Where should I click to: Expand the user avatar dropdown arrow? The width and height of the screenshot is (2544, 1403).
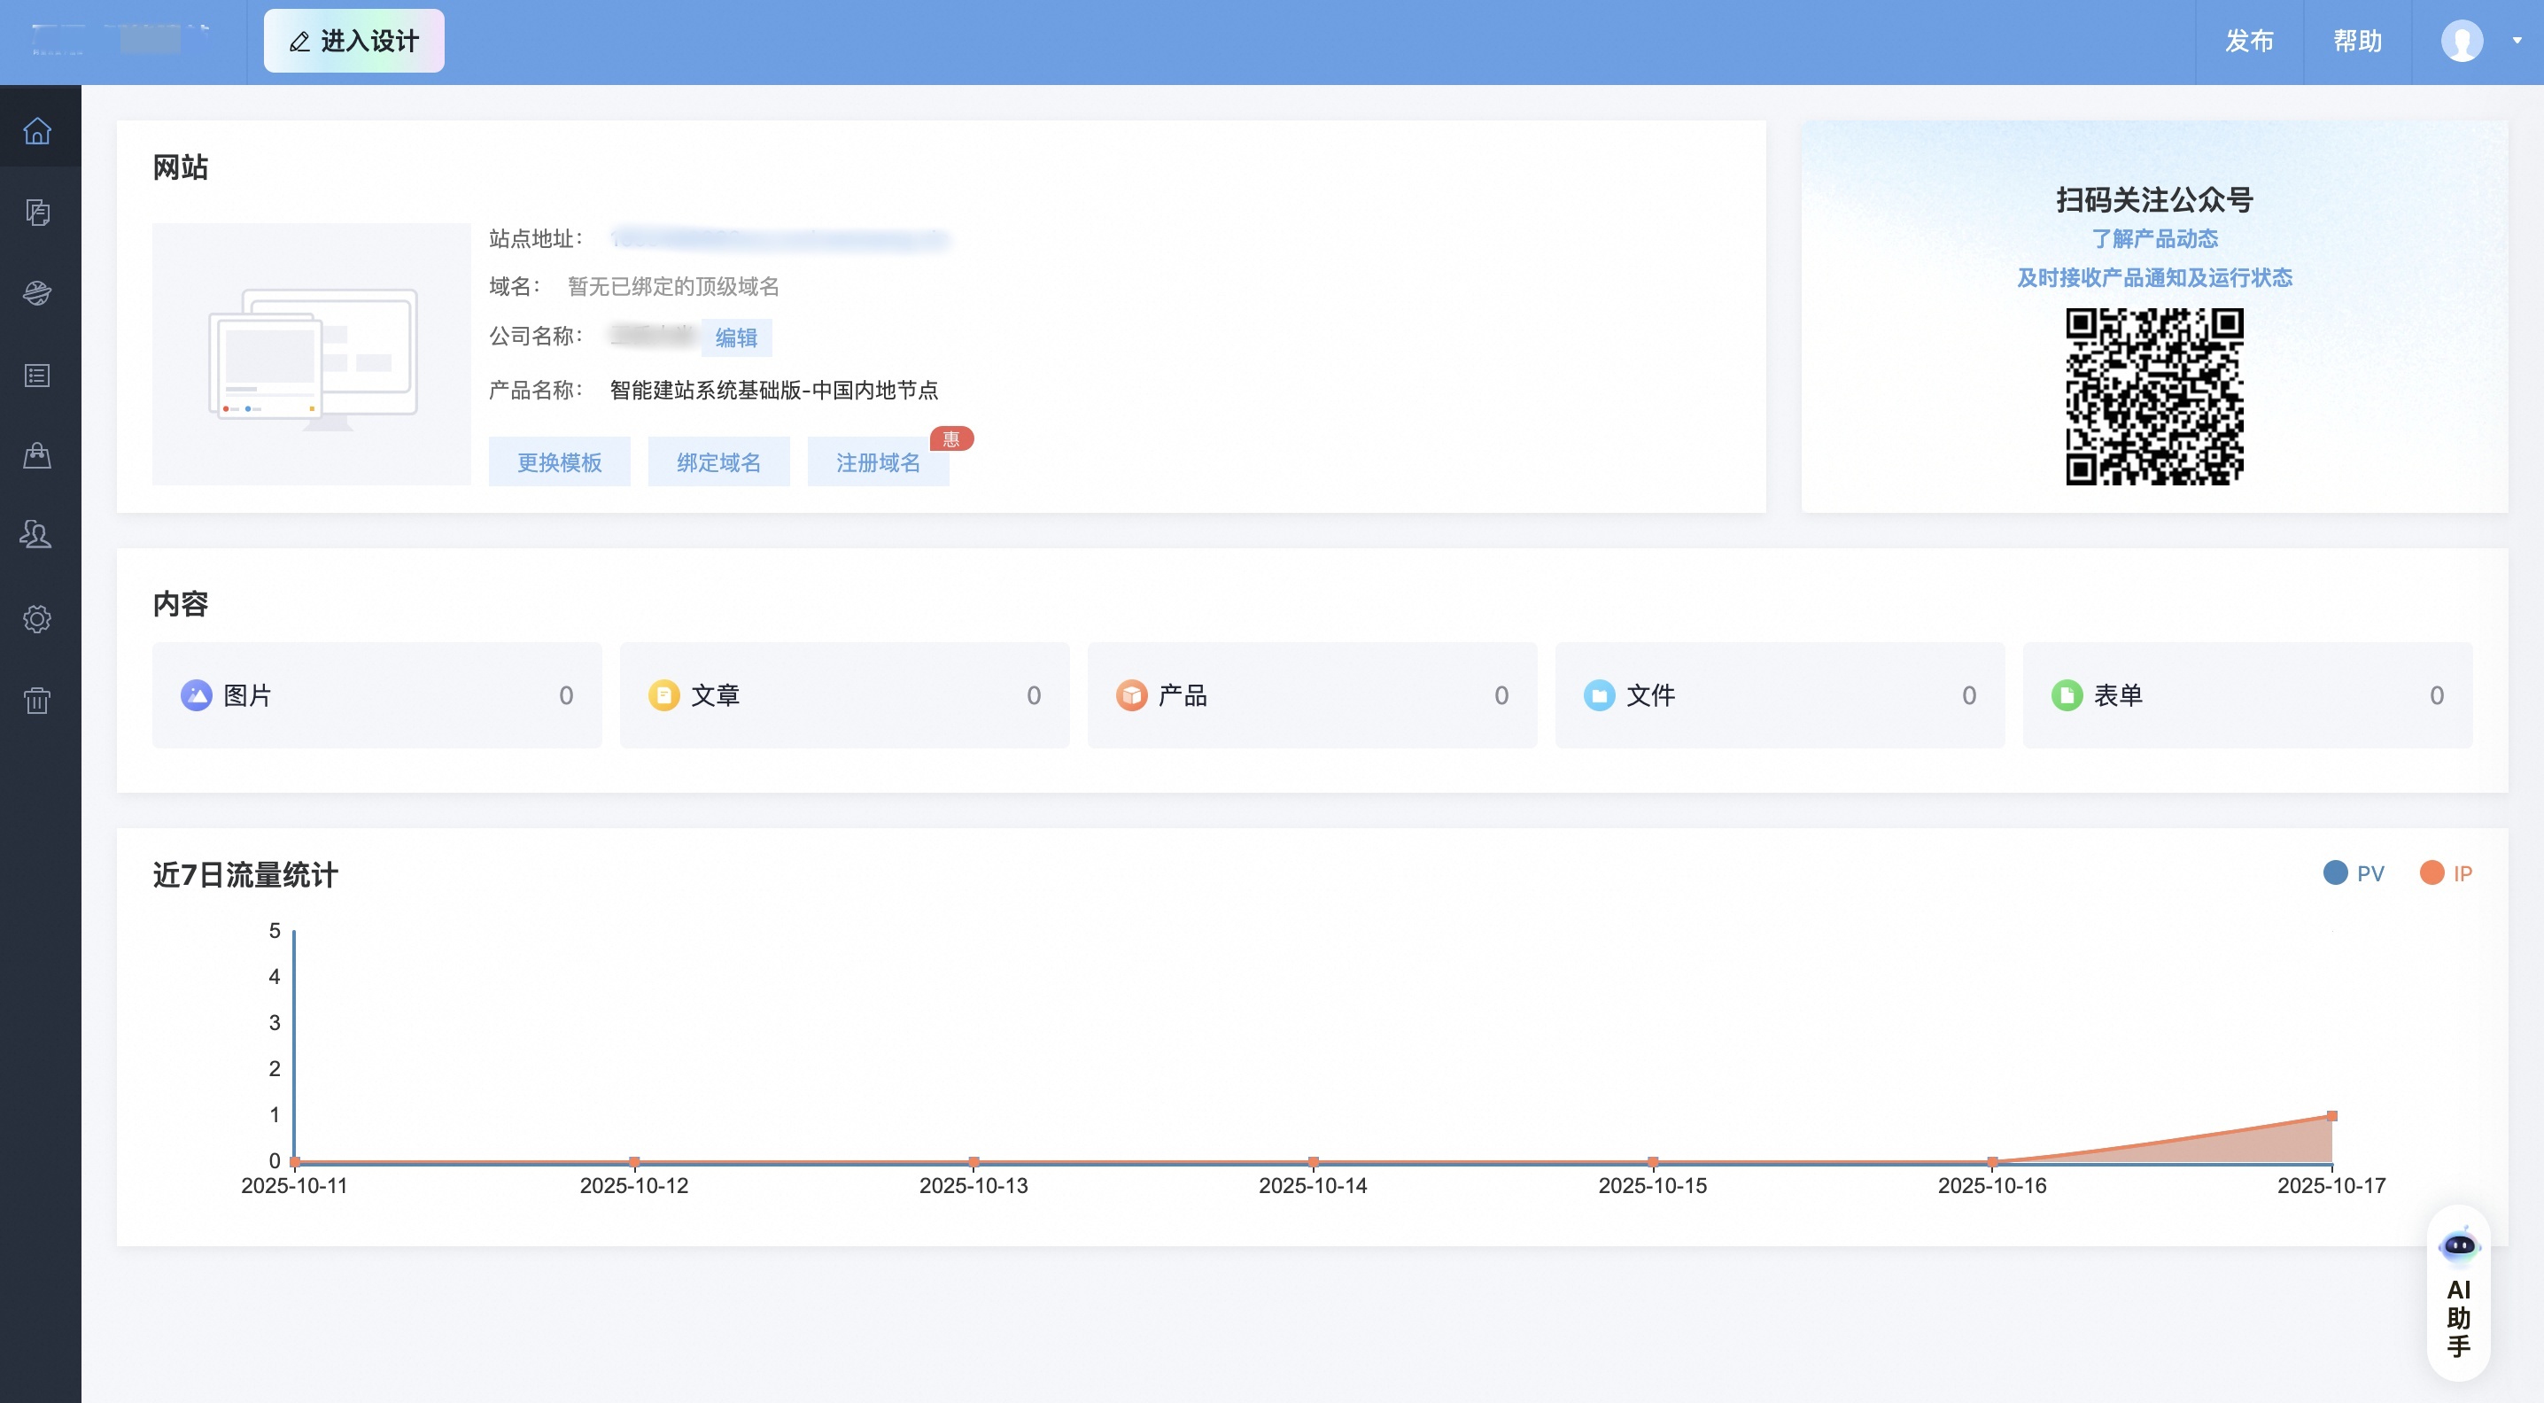pos(2517,42)
